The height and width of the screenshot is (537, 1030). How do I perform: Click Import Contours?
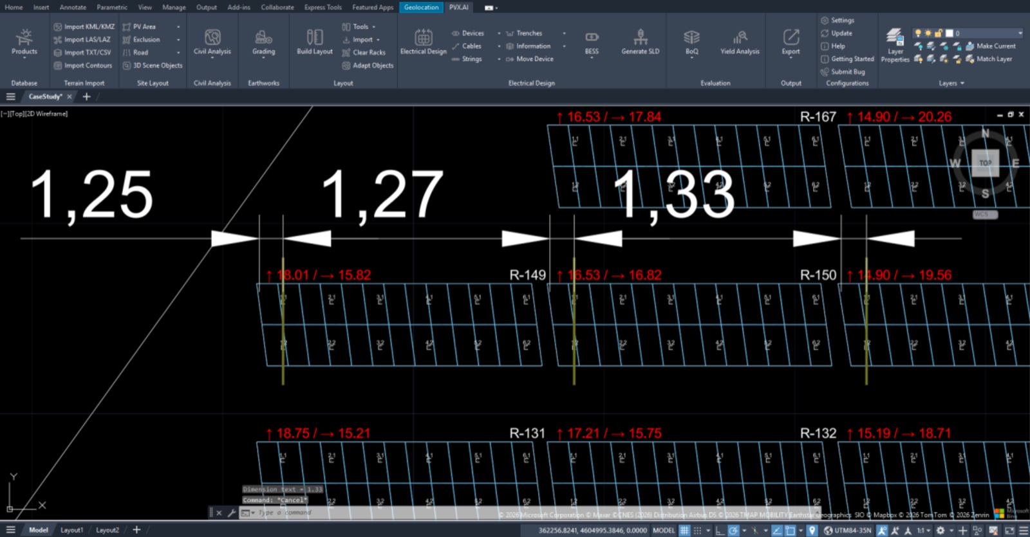[82, 65]
